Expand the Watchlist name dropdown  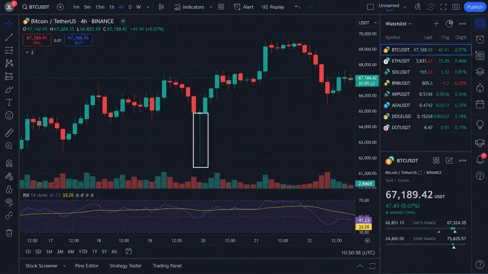tap(398, 24)
